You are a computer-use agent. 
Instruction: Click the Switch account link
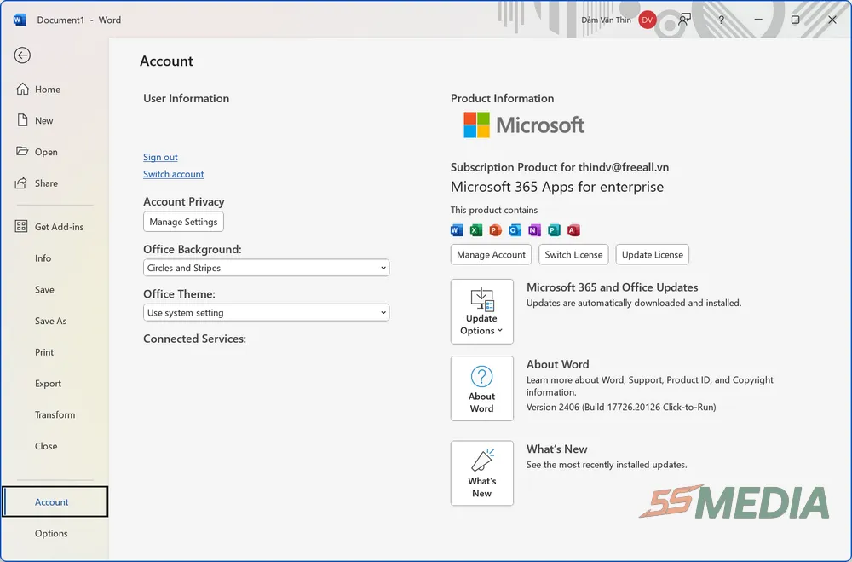coord(173,174)
